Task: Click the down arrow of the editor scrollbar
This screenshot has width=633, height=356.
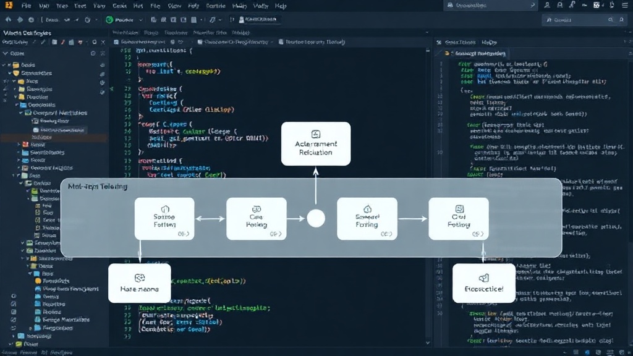Action: [428, 342]
